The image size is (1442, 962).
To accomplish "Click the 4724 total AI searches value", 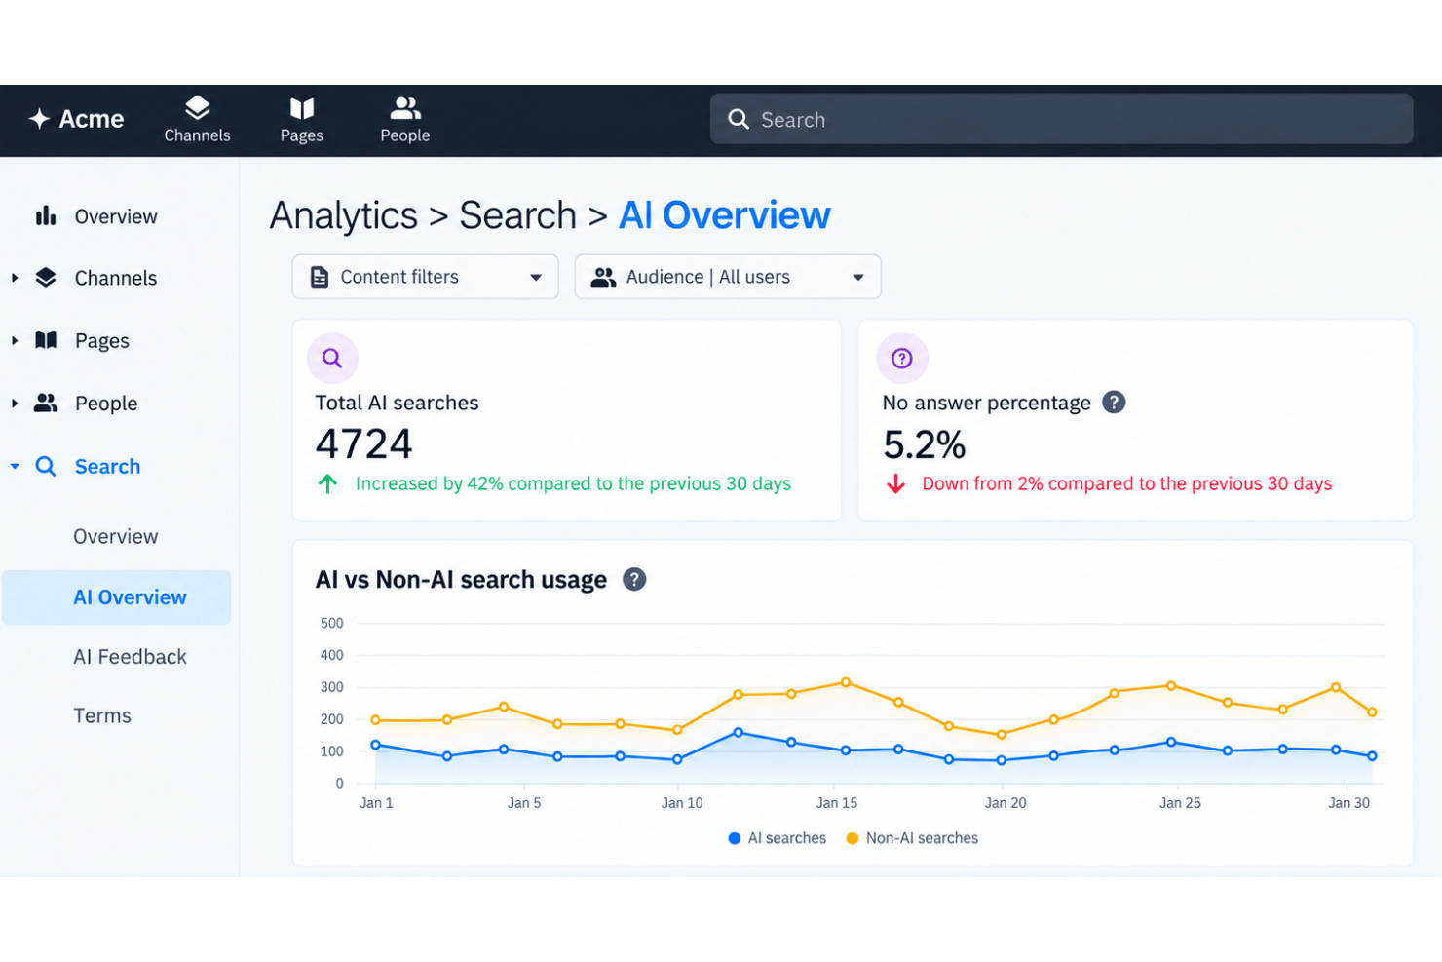I will (363, 444).
